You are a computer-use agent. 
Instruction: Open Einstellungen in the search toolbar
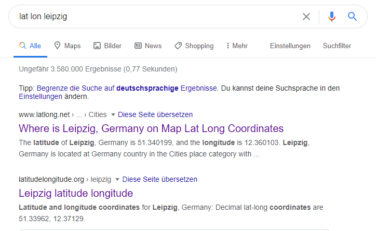pos(290,46)
